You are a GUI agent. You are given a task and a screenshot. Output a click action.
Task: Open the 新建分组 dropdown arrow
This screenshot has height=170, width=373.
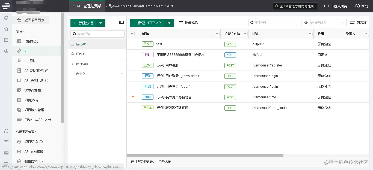coord(100,23)
